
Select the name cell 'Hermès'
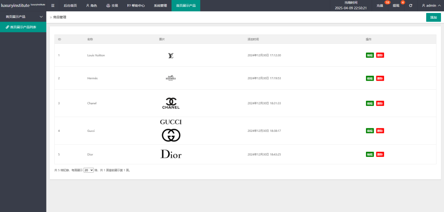coord(92,78)
